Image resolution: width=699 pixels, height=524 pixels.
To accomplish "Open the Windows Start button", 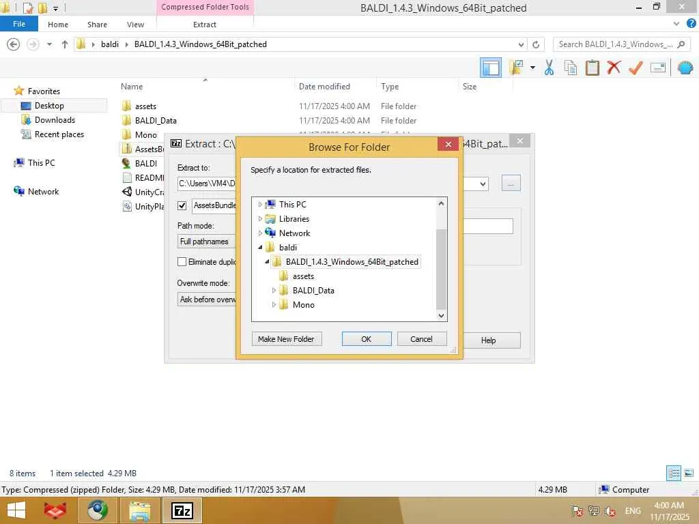I will pyautogui.click(x=16, y=510).
